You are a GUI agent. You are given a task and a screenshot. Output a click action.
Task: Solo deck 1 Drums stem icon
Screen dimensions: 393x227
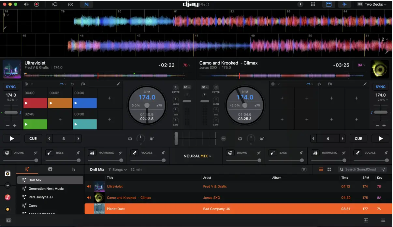7,153
